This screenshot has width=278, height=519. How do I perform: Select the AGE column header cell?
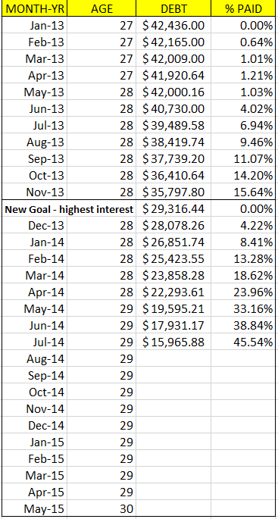tap(102, 9)
